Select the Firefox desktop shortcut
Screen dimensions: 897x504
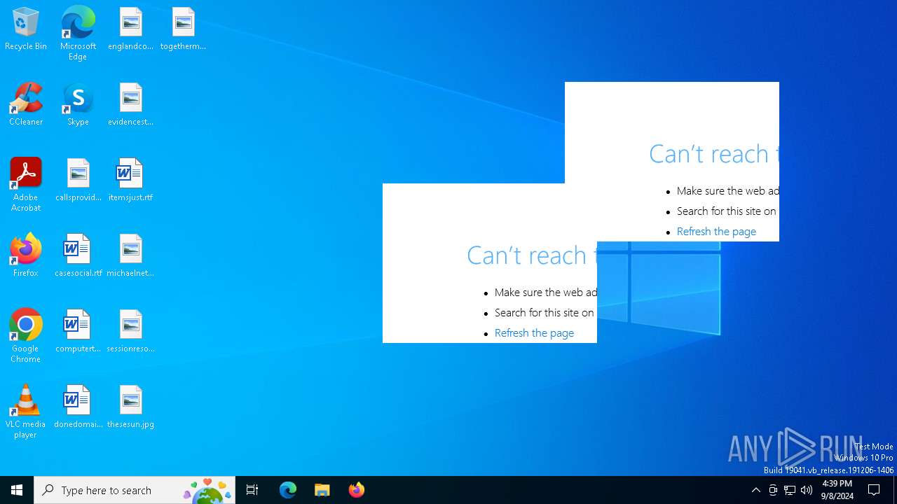(x=26, y=256)
